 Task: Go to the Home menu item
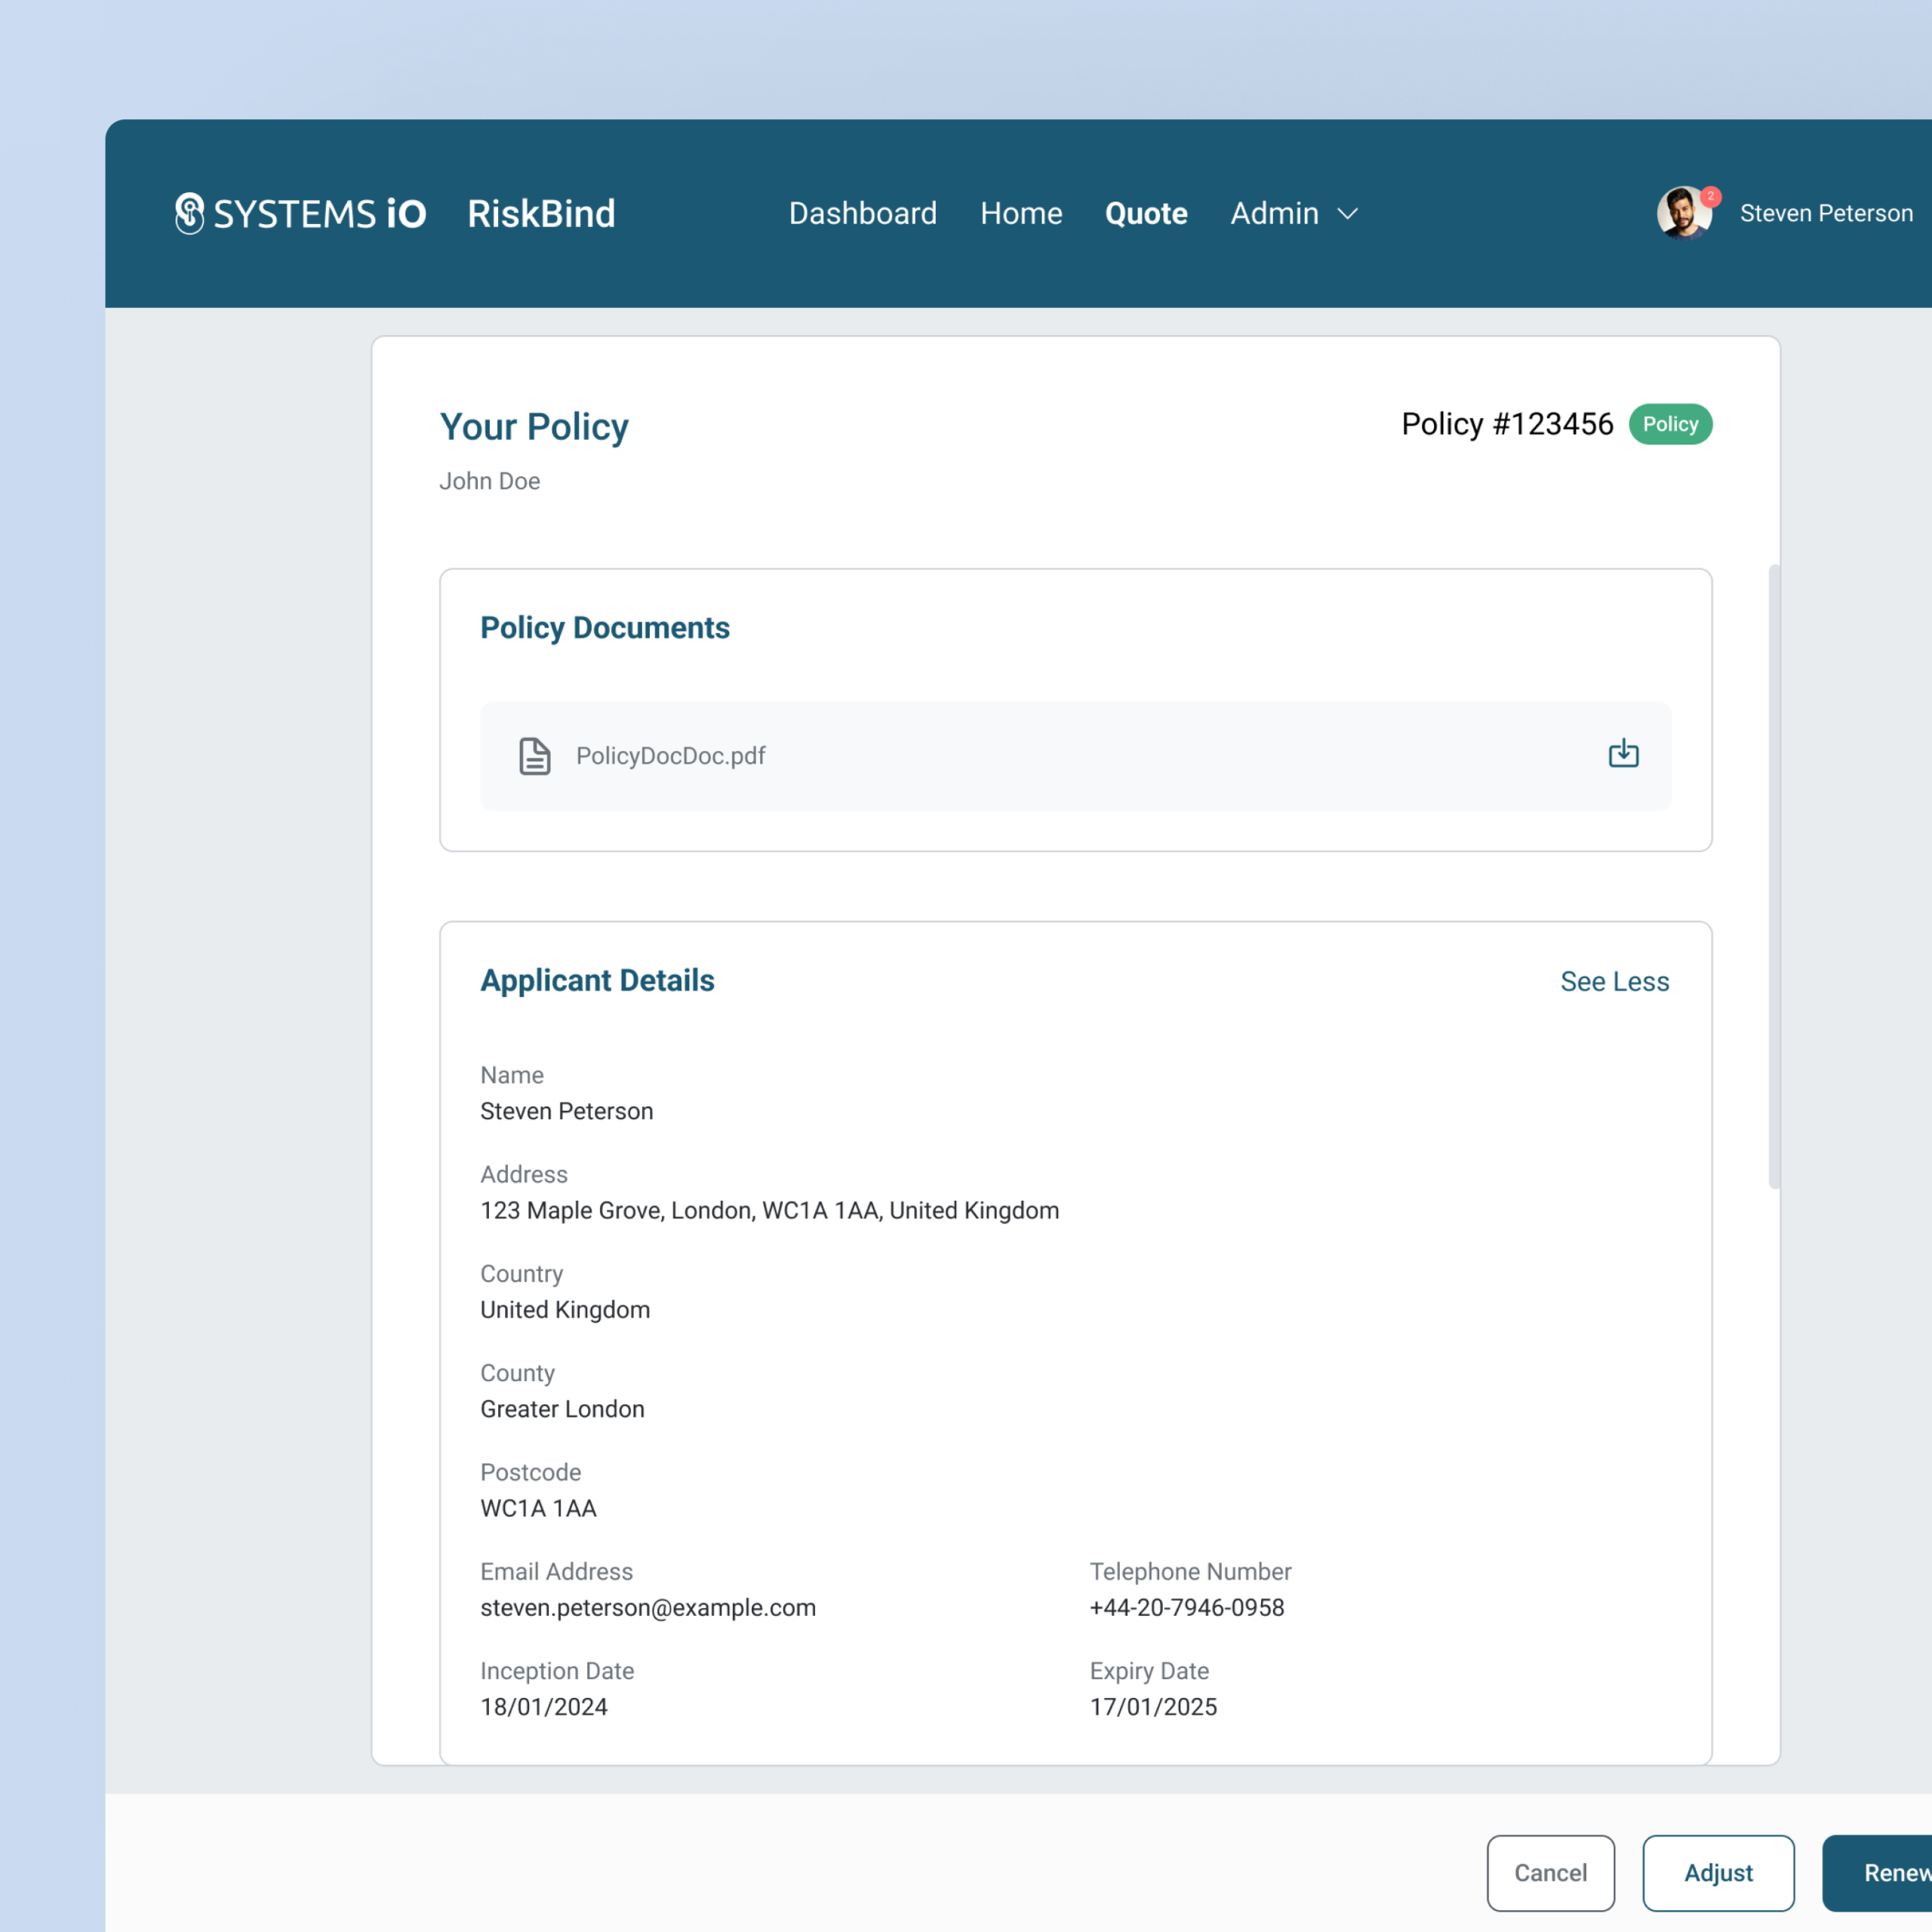tap(1020, 213)
